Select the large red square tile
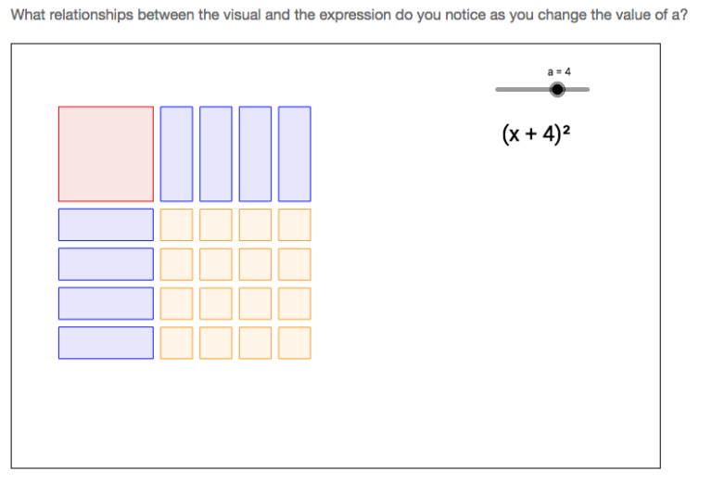Screen dimensions: 712x484 pyautogui.click(x=106, y=154)
